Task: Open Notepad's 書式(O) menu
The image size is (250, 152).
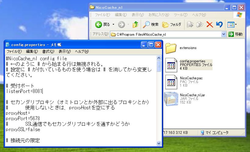Action: [48, 51]
